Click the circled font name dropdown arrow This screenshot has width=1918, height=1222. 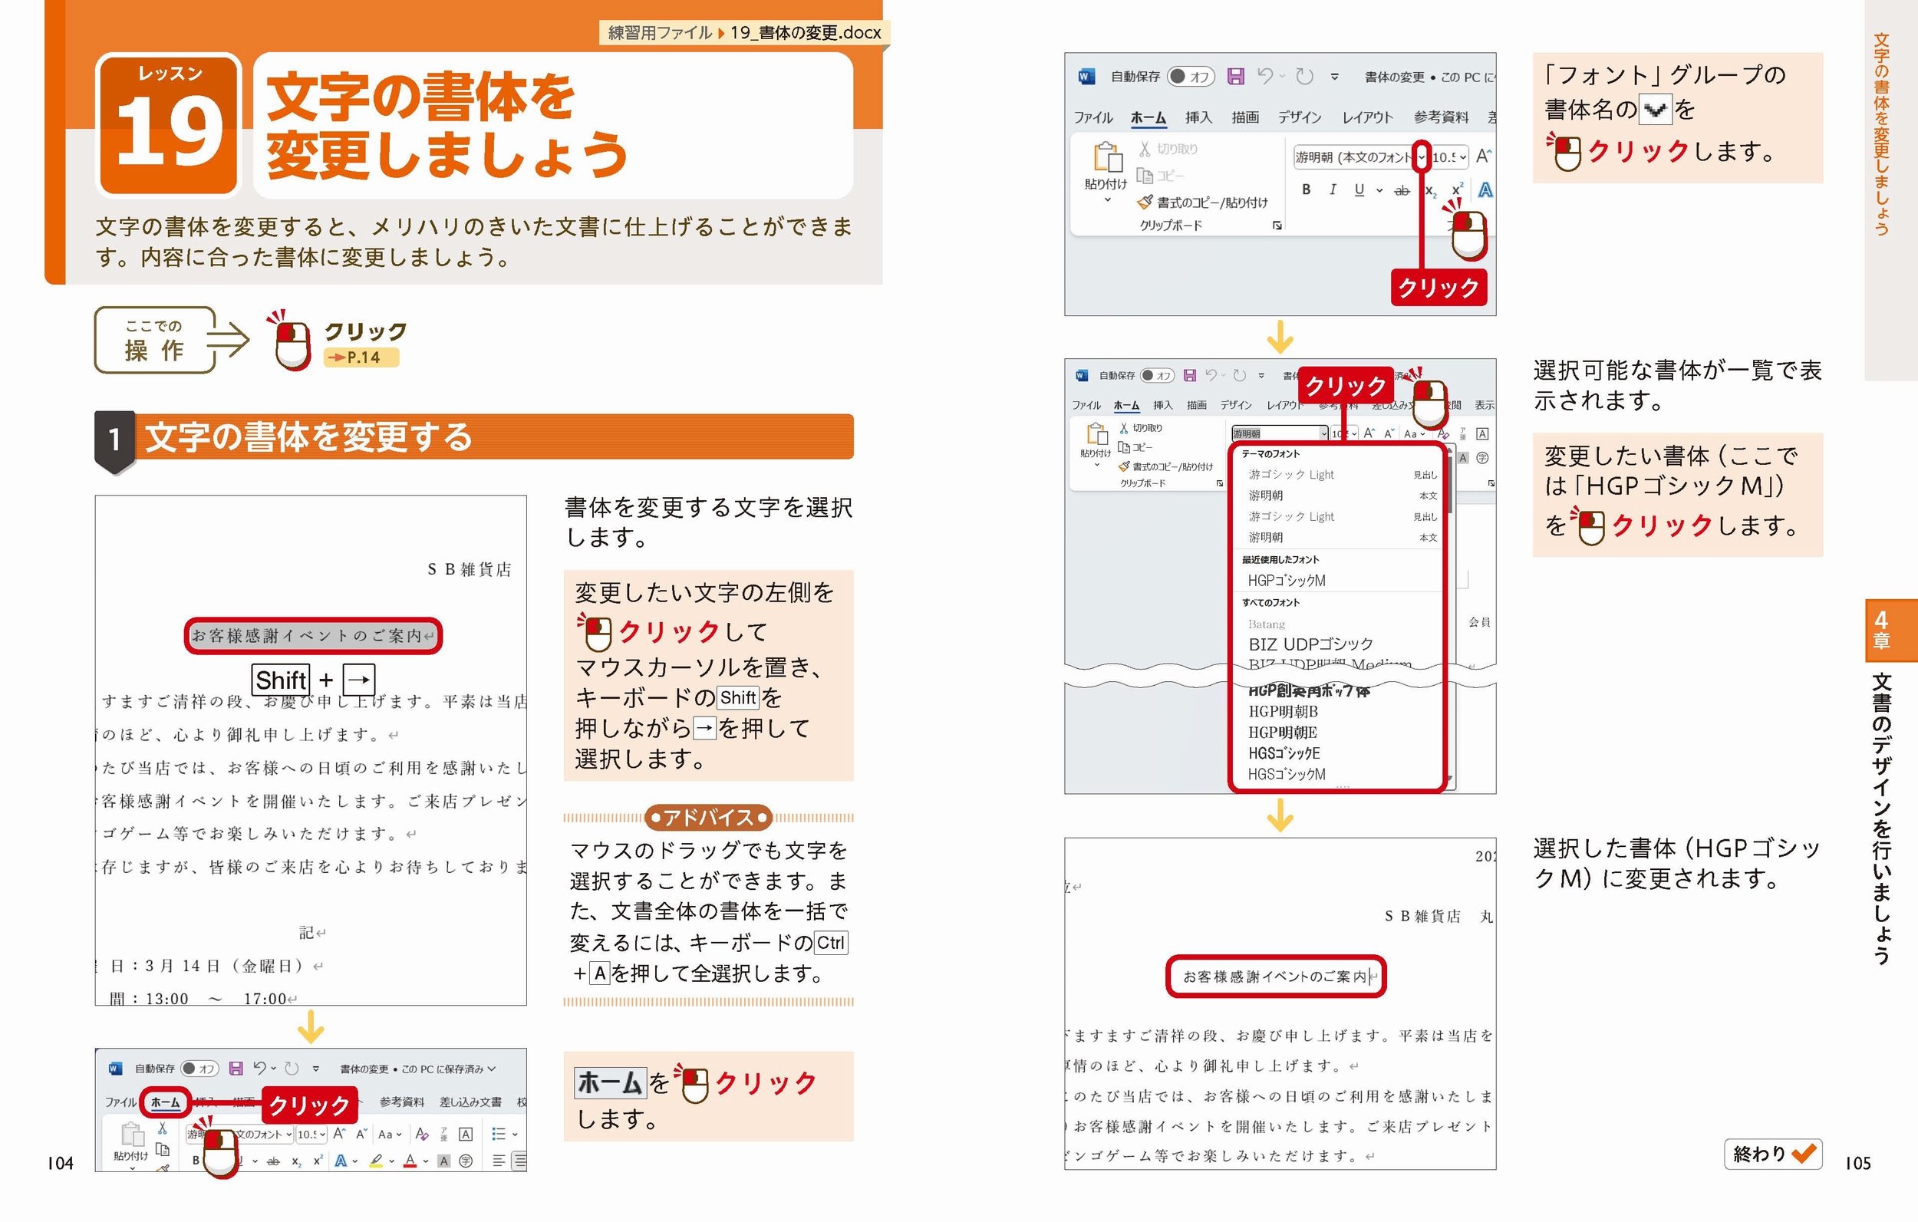tap(1421, 157)
